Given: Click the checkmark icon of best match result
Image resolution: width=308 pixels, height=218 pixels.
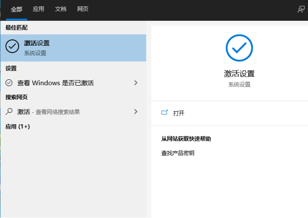Looking at the screenshot, I should pyautogui.click(x=12, y=47).
